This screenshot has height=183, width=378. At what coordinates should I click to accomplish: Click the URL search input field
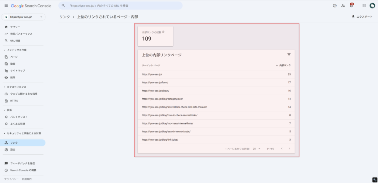click(x=122, y=6)
